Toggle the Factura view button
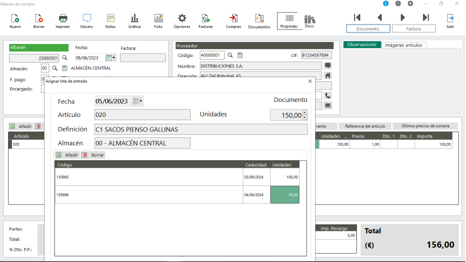This screenshot has width=466, height=262. pyautogui.click(x=413, y=29)
